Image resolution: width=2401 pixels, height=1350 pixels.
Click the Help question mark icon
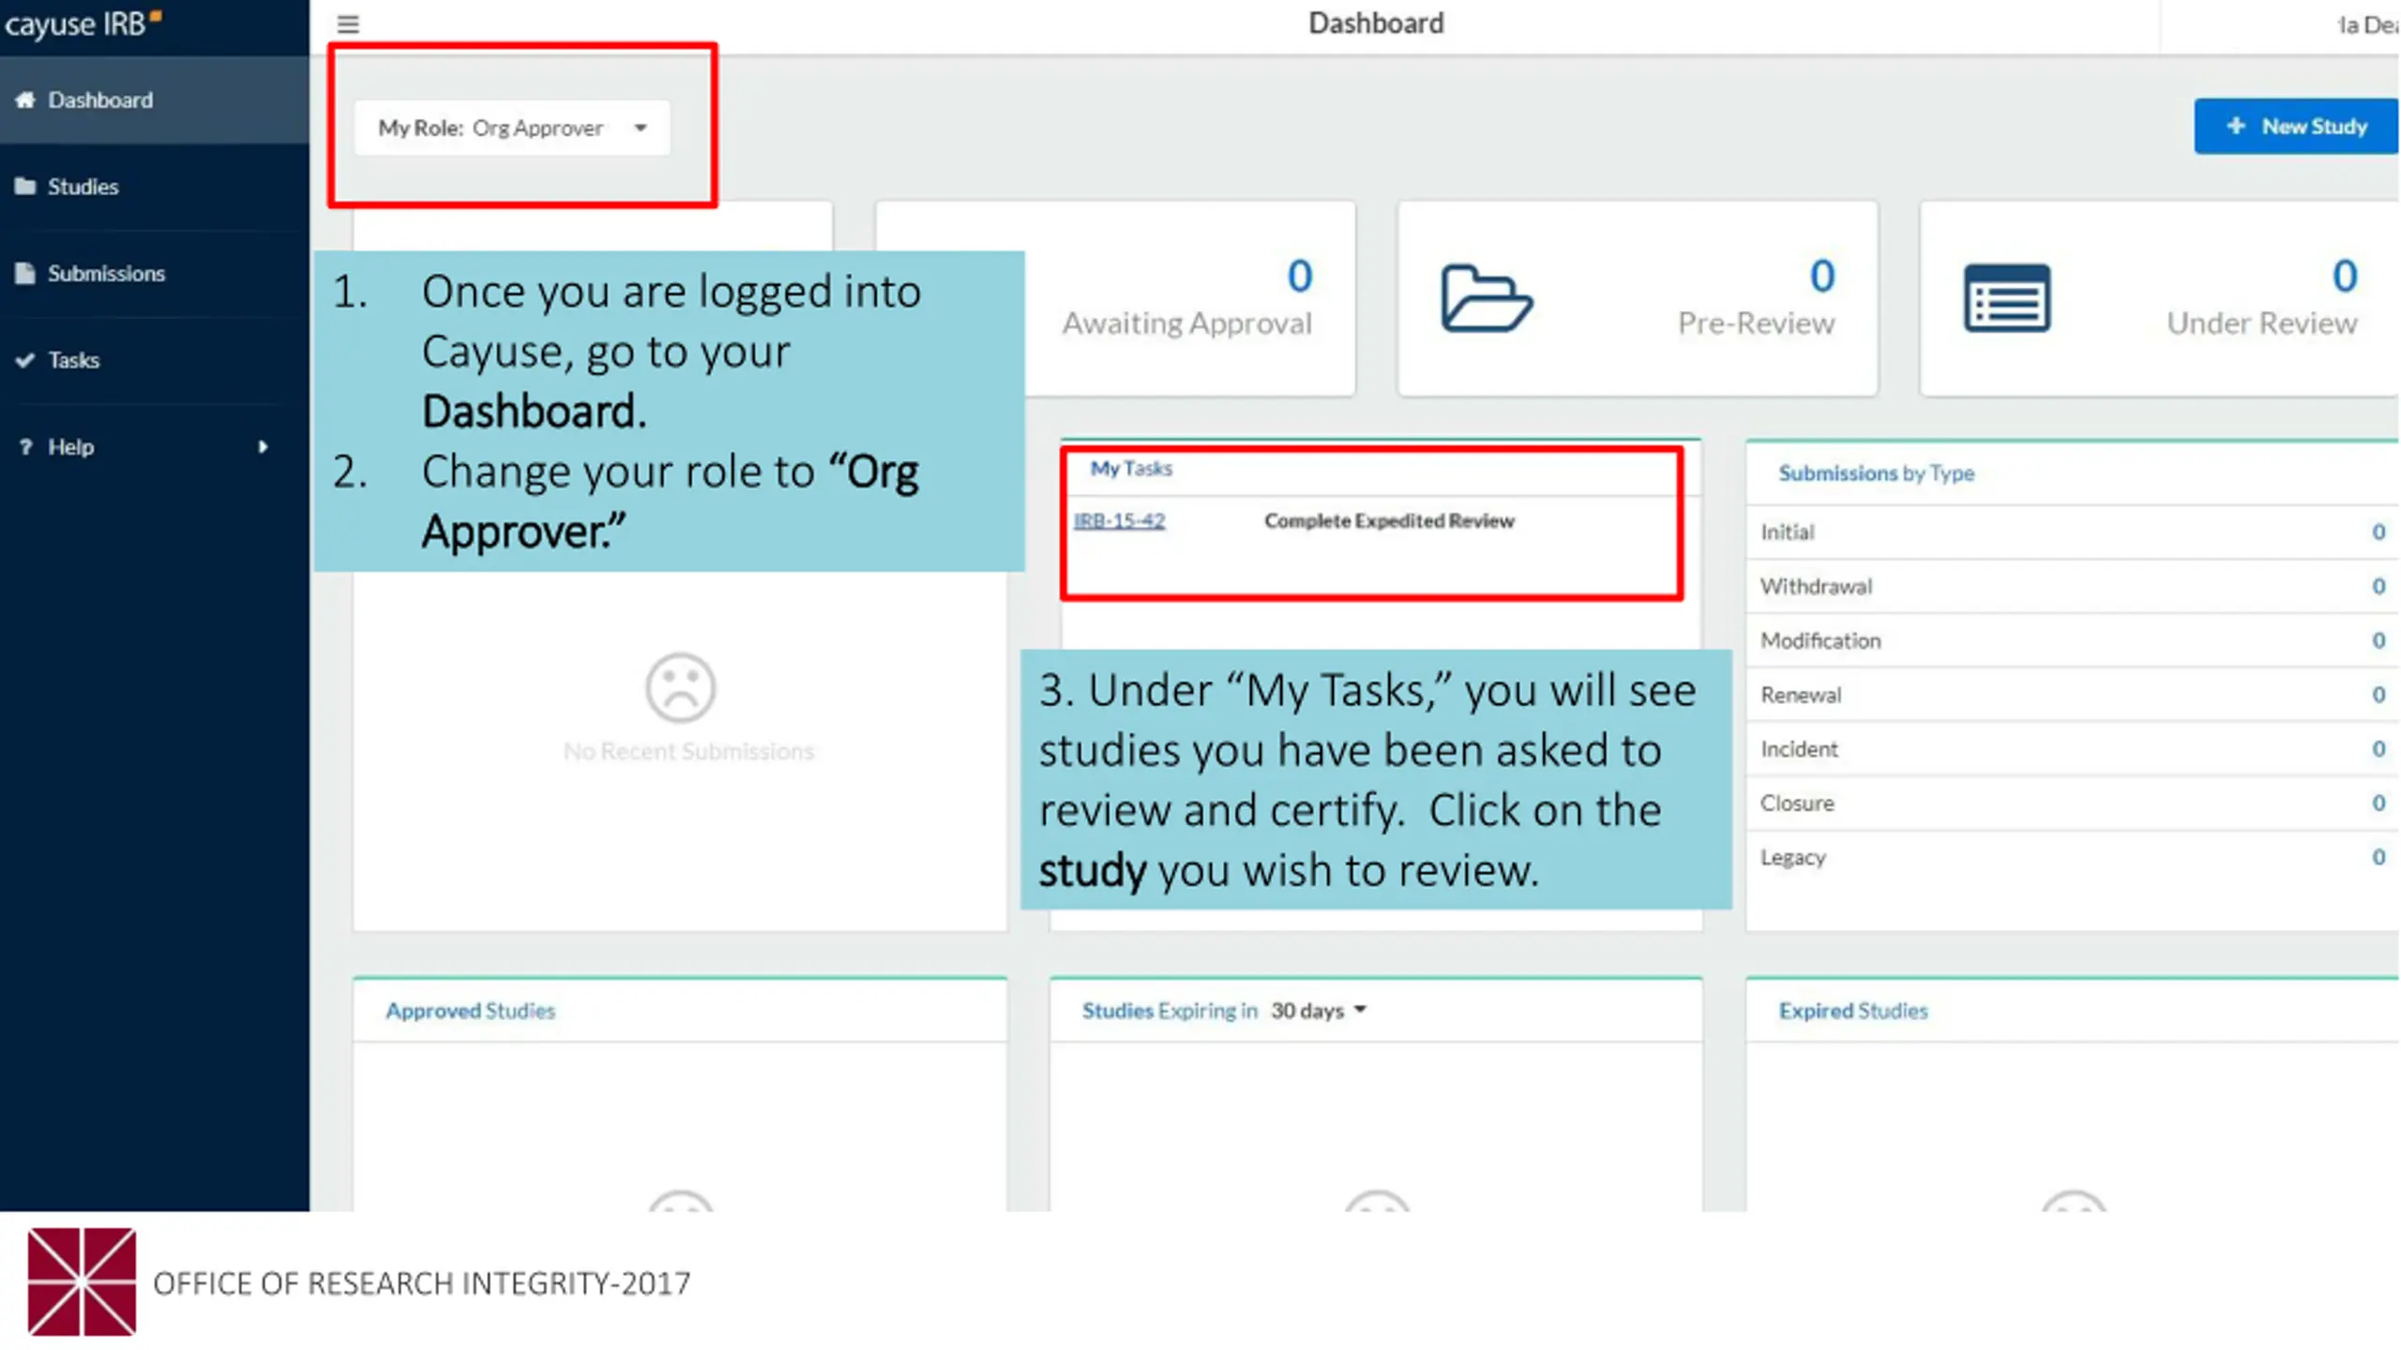[x=25, y=447]
